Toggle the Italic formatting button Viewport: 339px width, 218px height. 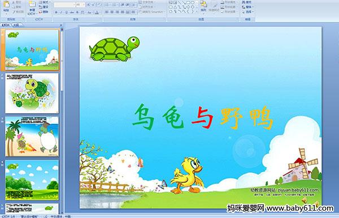tap(61, 12)
